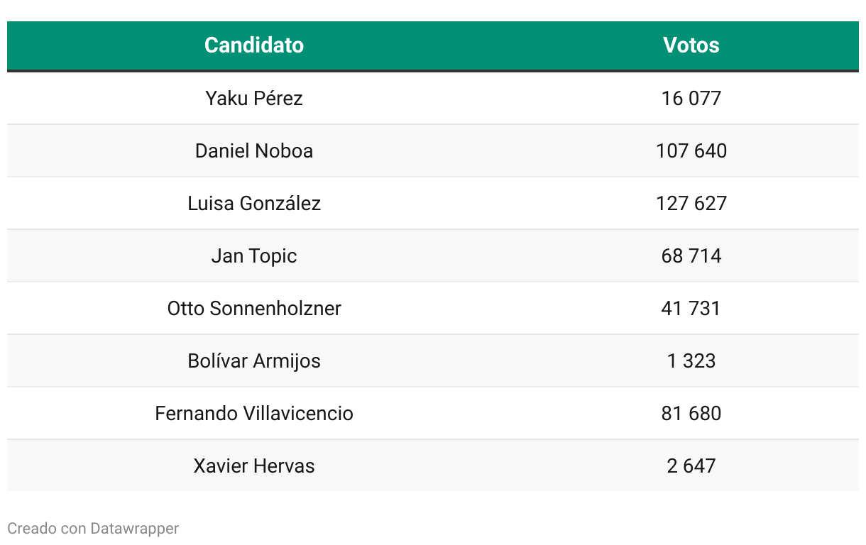Sort table by Votos column header
Image resolution: width=866 pixels, height=545 pixels.
pyautogui.click(x=691, y=45)
